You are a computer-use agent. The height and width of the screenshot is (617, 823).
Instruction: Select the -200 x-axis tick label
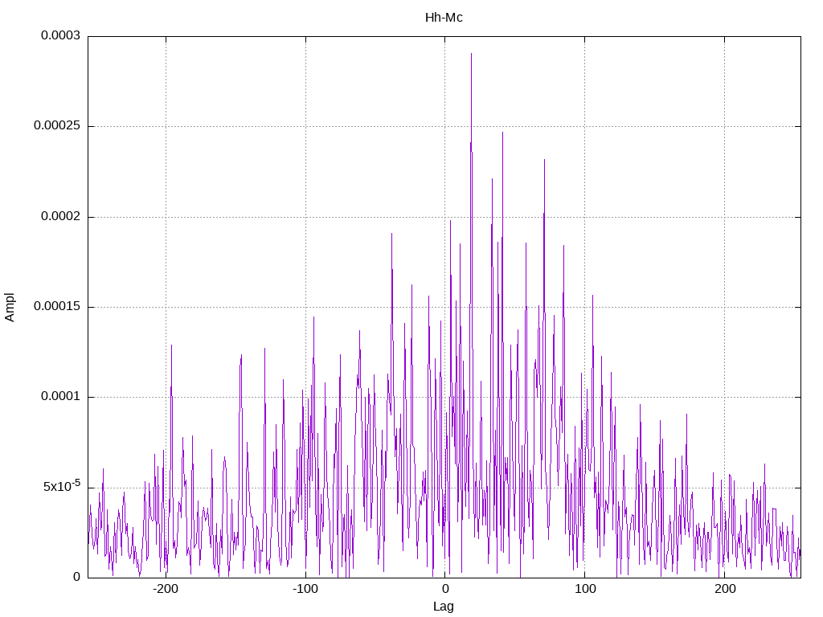[x=166, y=589]
